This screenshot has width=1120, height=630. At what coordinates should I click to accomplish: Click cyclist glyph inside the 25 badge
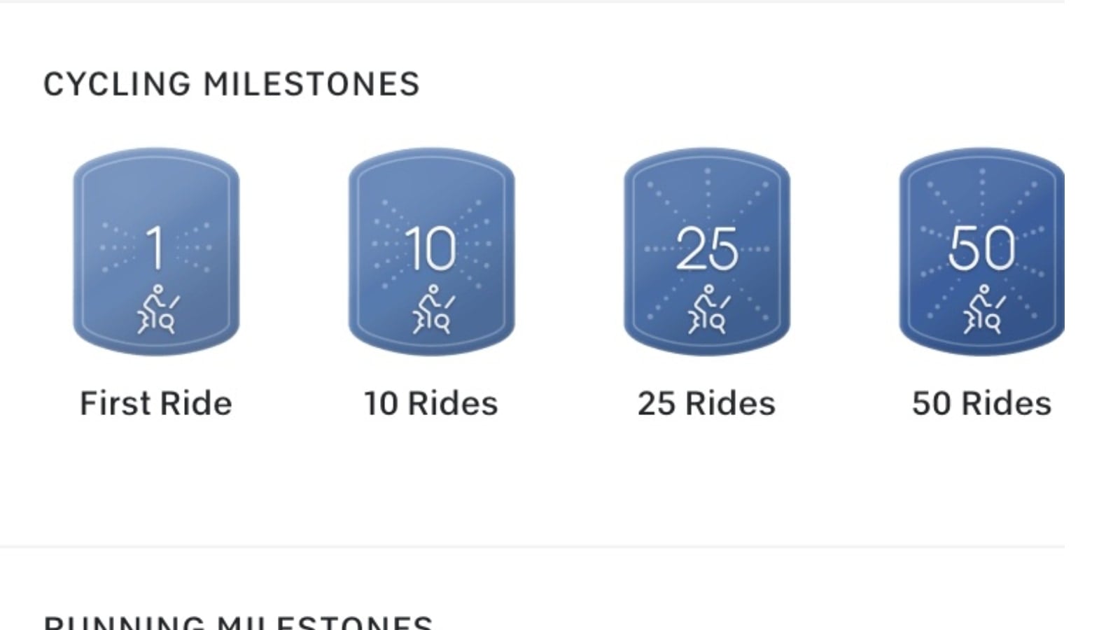(x=708, y=309)
